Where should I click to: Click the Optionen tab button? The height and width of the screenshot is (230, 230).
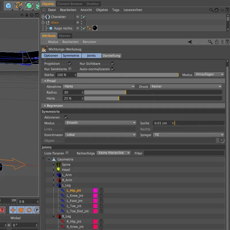click(x=51, y=55)
